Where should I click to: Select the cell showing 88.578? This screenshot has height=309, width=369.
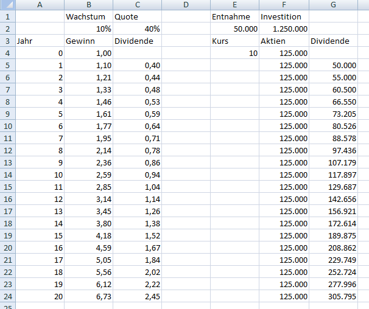pos(333,138)
